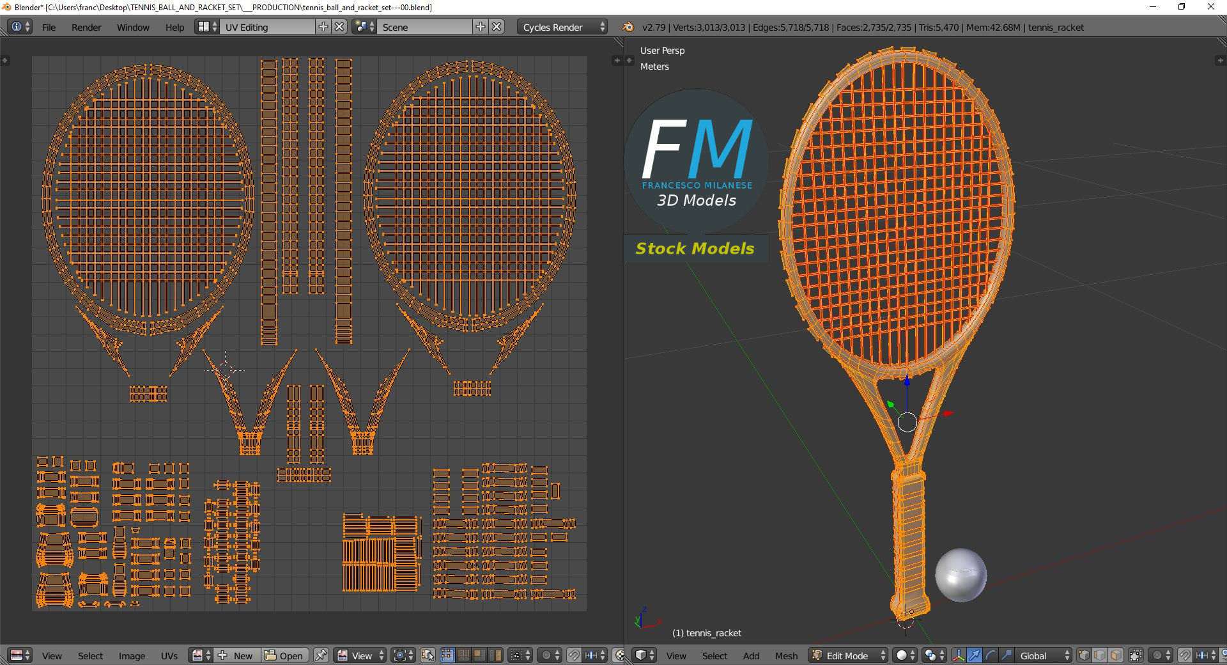Image resolution: width=1227 pixels, height=665 pixels.
Task: Toggle the 3D manipulator widget
Action: 959,655
